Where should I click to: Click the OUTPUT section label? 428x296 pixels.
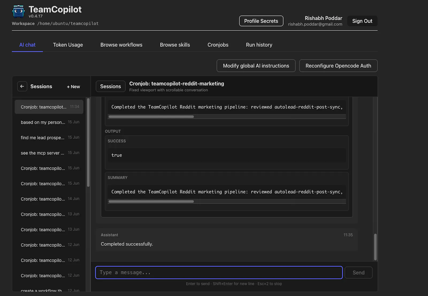coord(113,131)
